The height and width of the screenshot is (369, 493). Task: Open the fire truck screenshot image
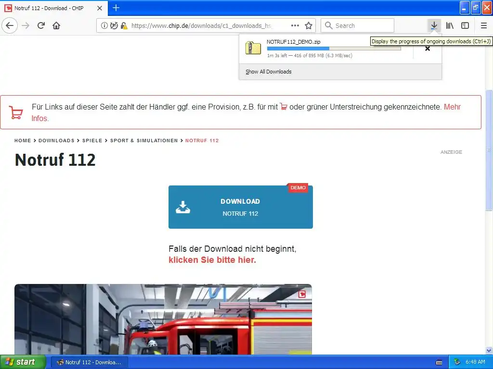163,320
